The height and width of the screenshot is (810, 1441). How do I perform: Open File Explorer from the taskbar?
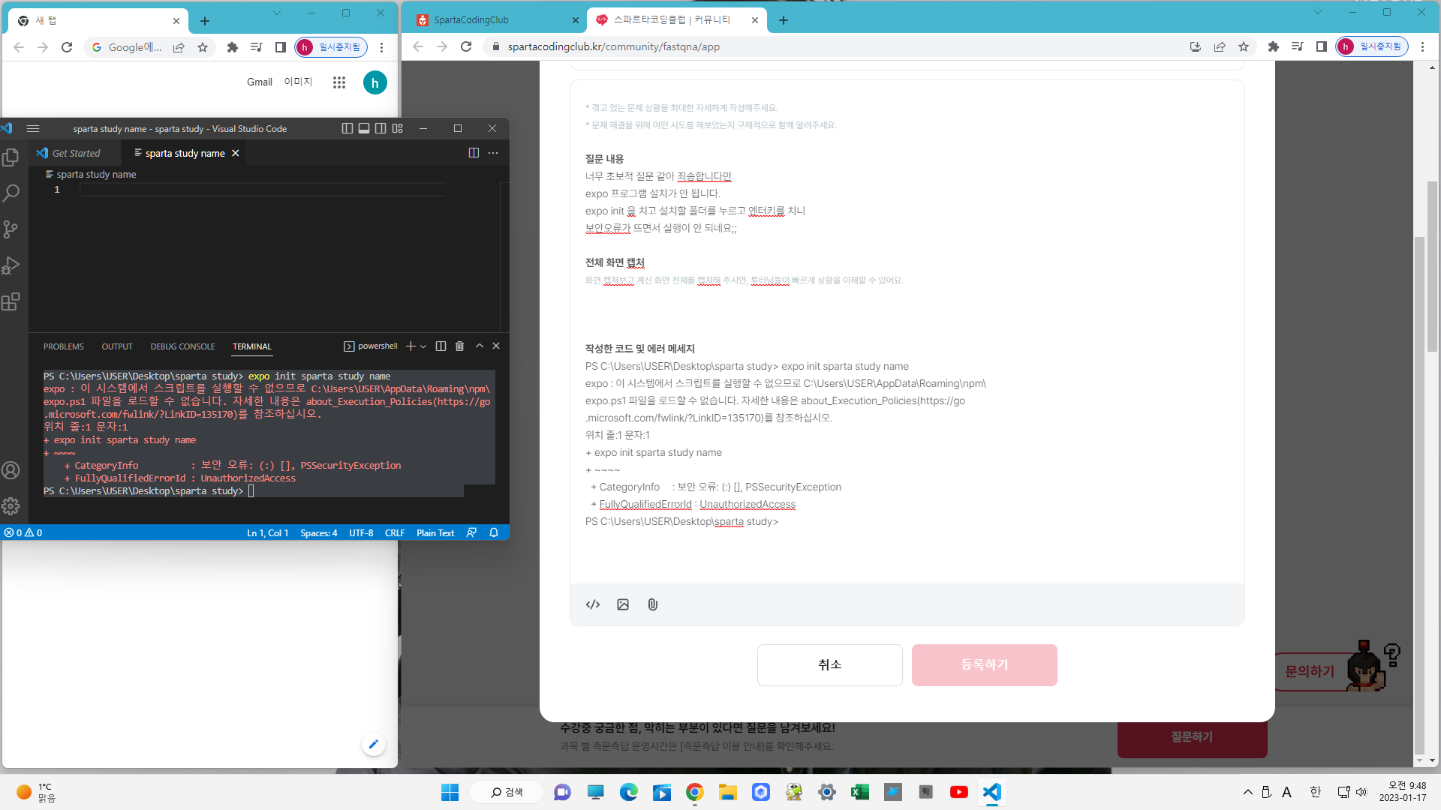click(x=727, y=792)
